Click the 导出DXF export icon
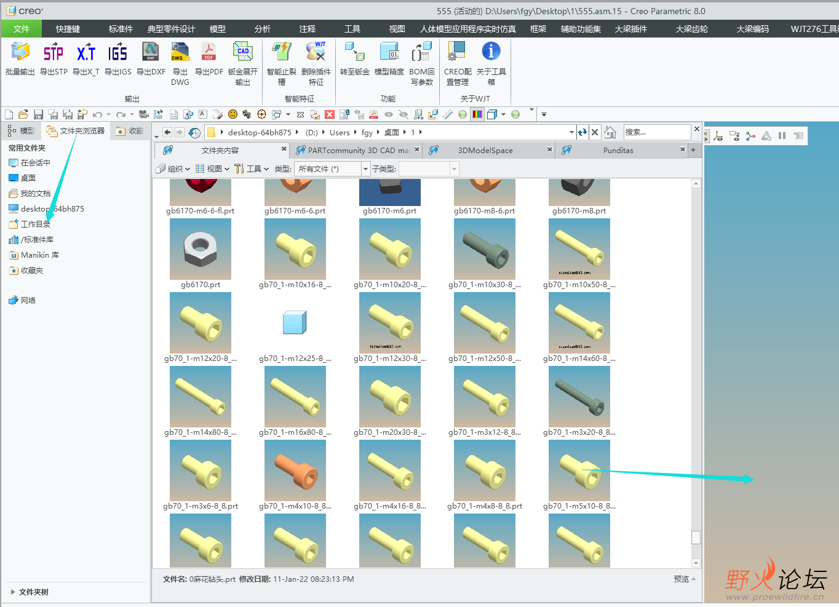 [151, 52]
